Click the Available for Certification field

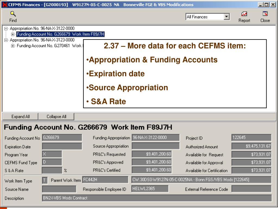(251, 170)
